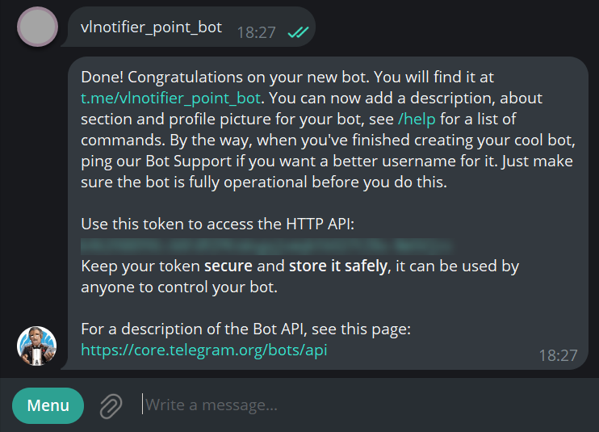Click the "For a description of the Bot API" line
The image size is (599, 432).
click(246, 329)
